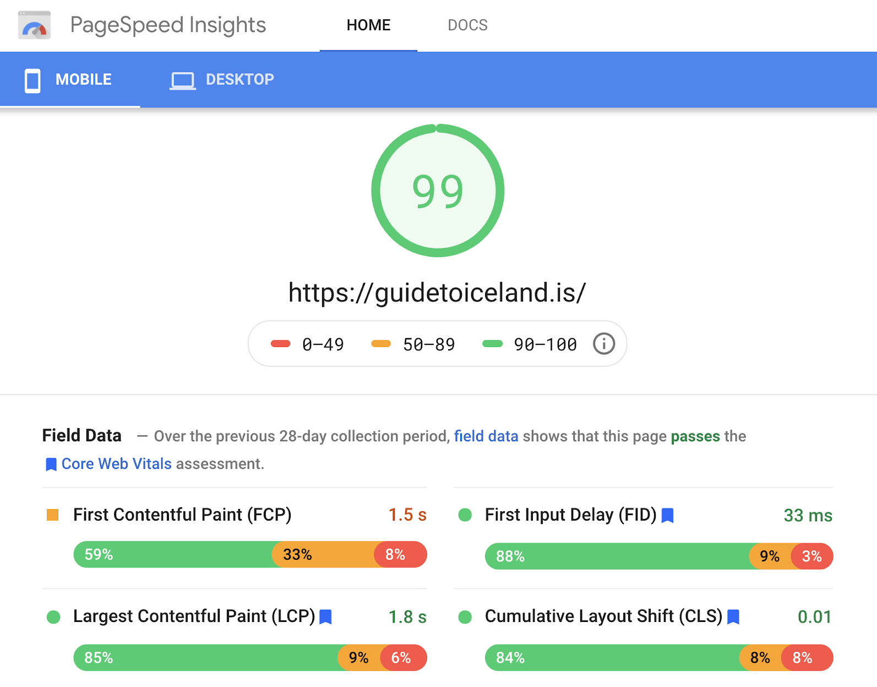
Task: Click the 88% green FID bar segment
Action: coord(617,556)
